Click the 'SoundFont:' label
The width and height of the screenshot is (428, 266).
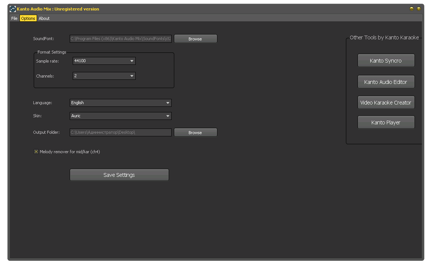click(44, 39)
